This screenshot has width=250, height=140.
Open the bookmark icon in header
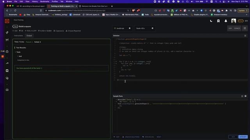[218, 21]
